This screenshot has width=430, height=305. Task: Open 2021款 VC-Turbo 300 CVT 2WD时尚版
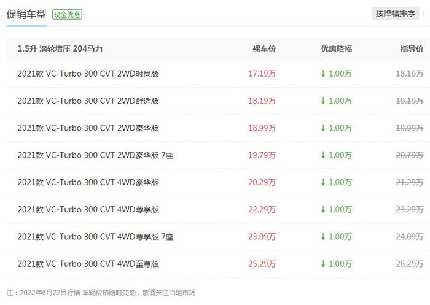coord(88,74)
